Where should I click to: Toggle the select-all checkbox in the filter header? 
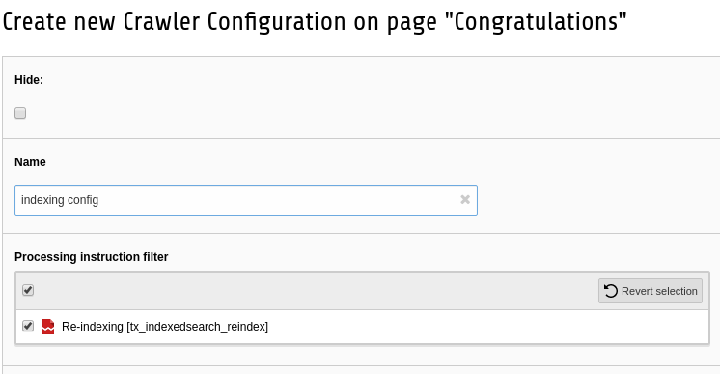click(28, 290)
